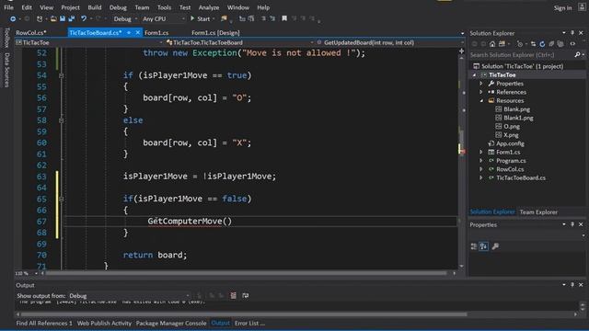Open the Analyze menu
The width and height of the screenshot is (589, 331).
pyautogui.click(x=209, y=7)
